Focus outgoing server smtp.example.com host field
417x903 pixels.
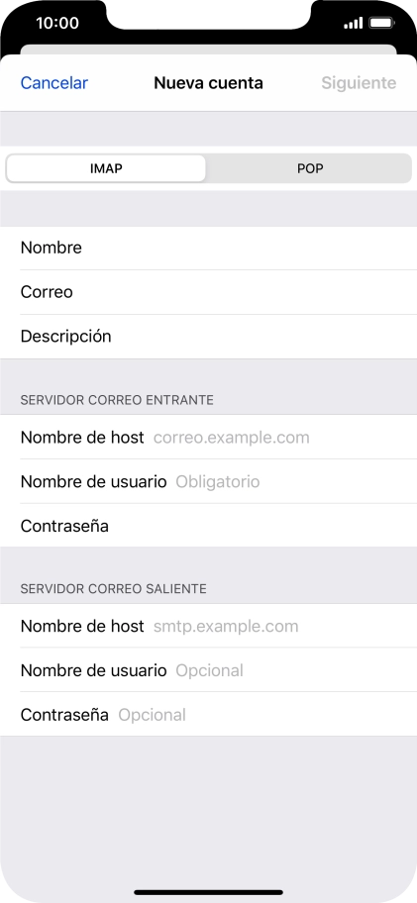[208, 626]
